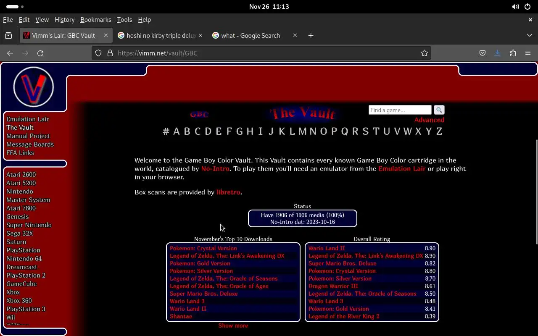Switch to hoshi no kirby triple deluxe tab

click(160, 36)
